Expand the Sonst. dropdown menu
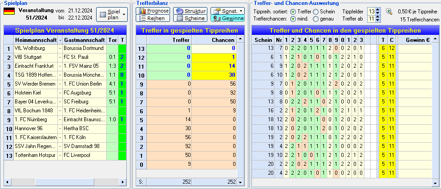Image resolution: width=441 pixels, height=189 pixels. (227, 11)
